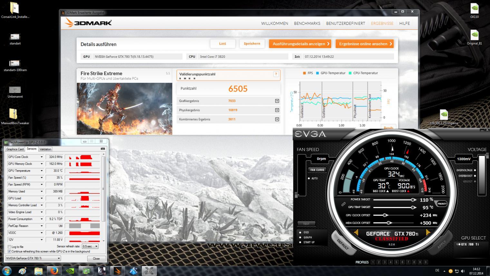Click the Fire Strike Extreme thumbnail
Viewport: 490px width, 276px height.
(124, 109)
